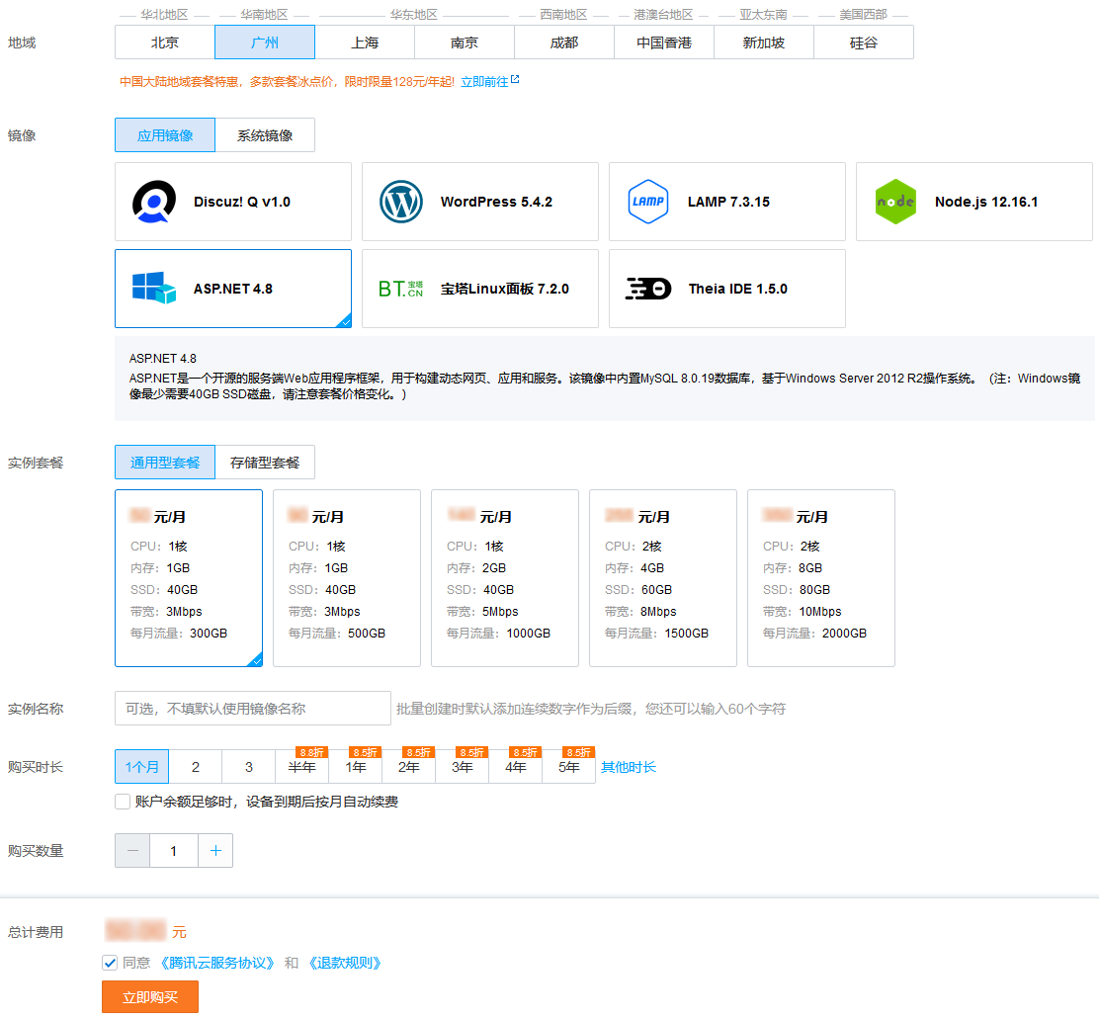Pick the plan with 300GB monthly traffic
Screen dimensions: 1099x1019
189,577
